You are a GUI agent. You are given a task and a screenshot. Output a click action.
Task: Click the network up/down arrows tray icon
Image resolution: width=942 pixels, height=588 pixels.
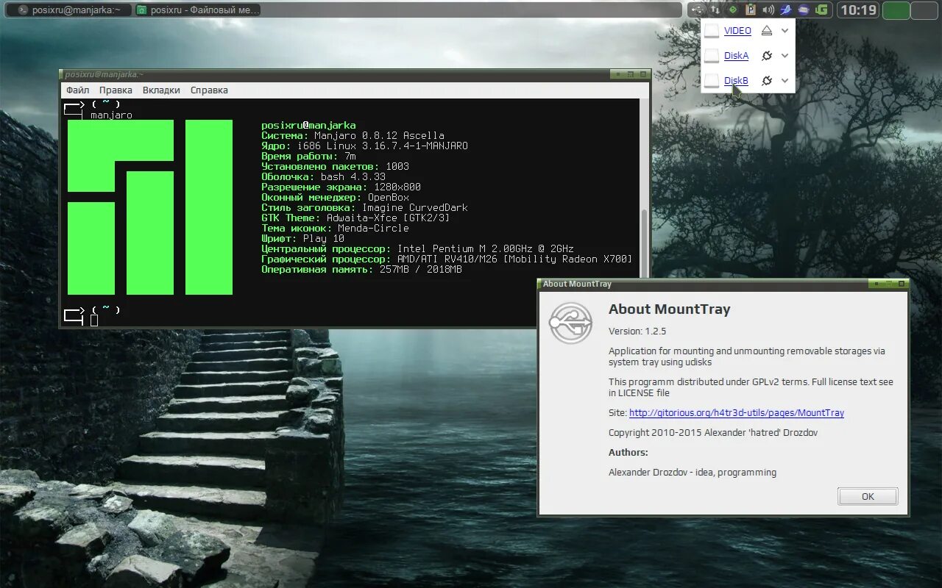point(715,10)
